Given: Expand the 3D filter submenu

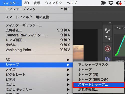Looking at the screenshot, I should pyautogui.click(x=36, y=60).
